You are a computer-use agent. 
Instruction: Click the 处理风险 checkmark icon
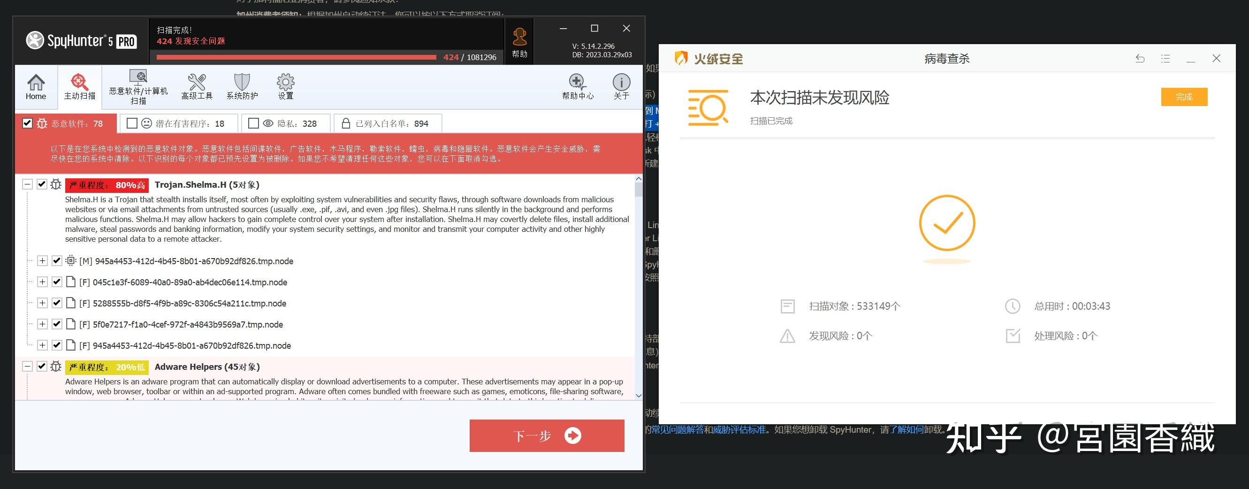[x=1013, y=336]
